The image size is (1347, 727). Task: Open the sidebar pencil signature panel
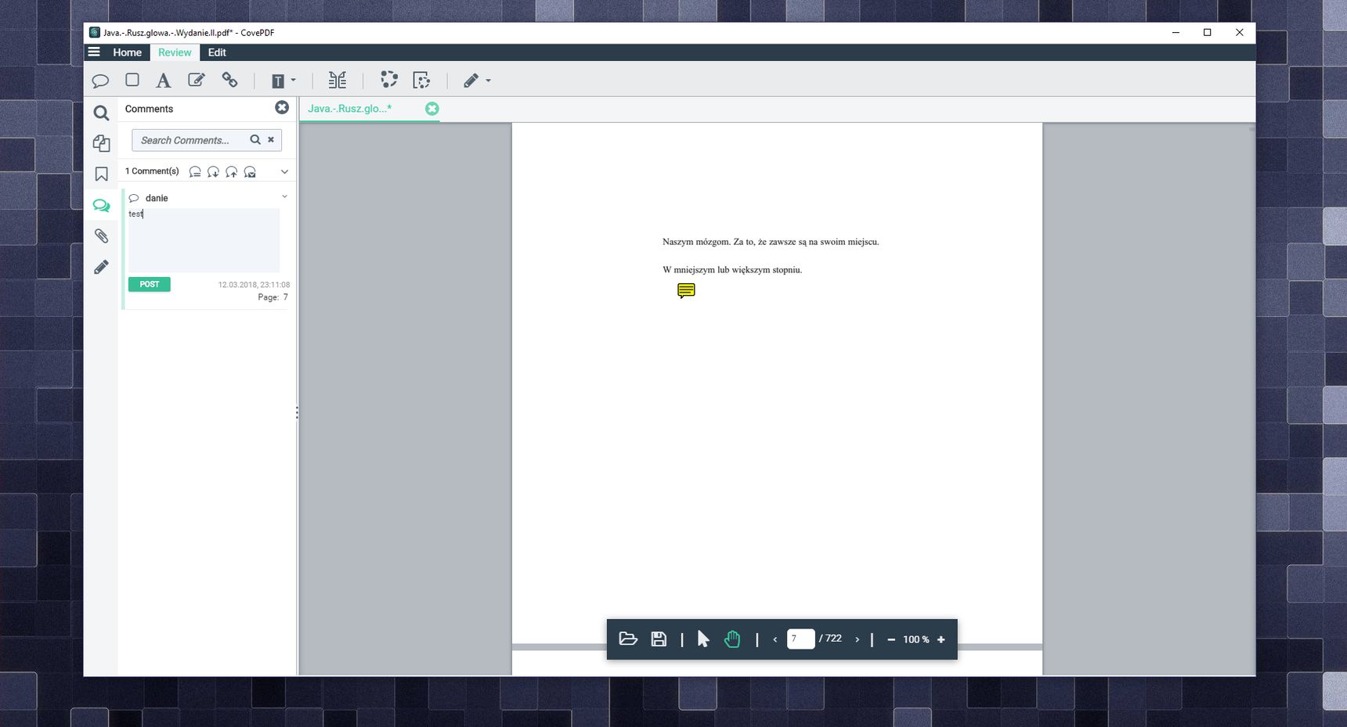pyautogui.click(x=101, y=267)
